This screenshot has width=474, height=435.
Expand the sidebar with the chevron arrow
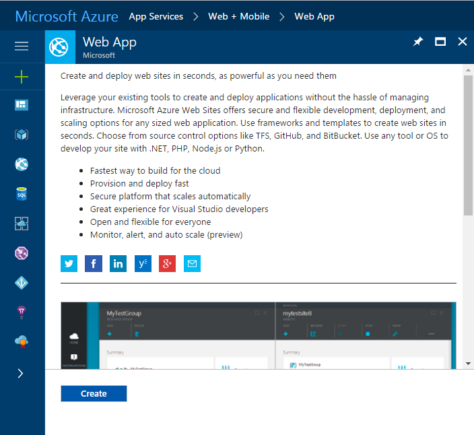coord(20,374)
